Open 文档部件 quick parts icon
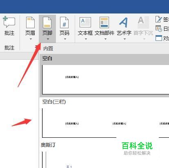Image resolution: width=169 pixels, height=168 pixels. [x=104, y=22]
